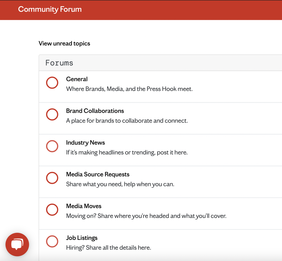Click text 'Where Brands, Media, and the Press Hook meet.'
Screen dimensions: 282x261
[129, 89]
